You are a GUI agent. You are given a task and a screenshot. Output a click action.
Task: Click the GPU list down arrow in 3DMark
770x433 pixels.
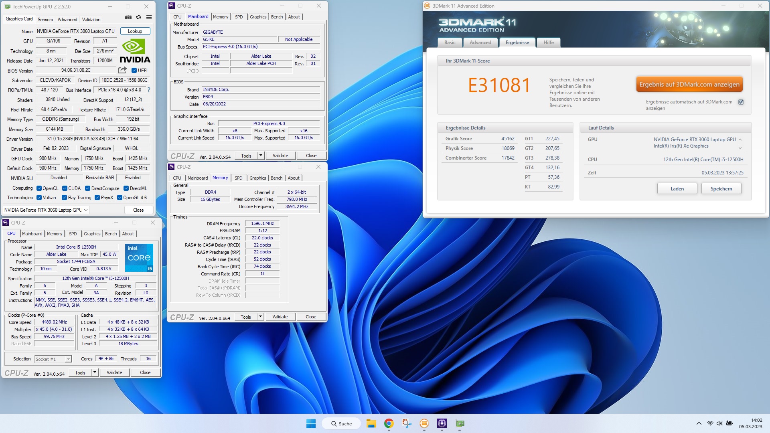tap(740, 148)
